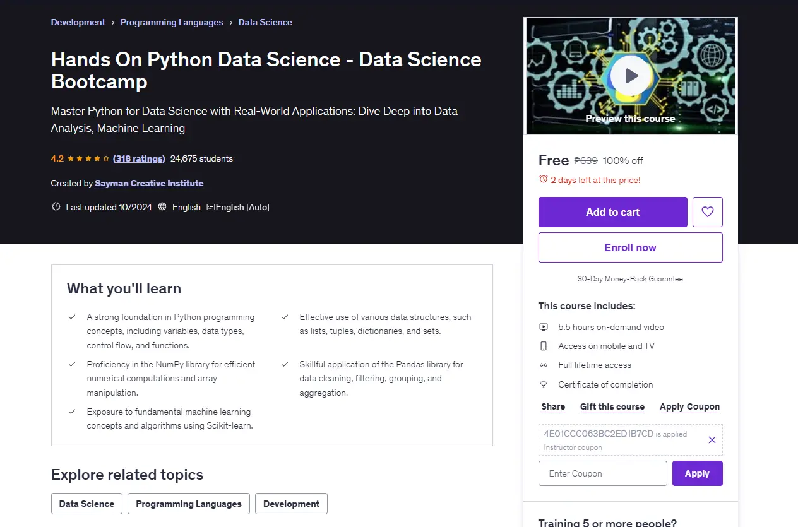Screen dimensions: 798x527
Task: Click the English [Auto] captions label
Action: click(242, 207)
